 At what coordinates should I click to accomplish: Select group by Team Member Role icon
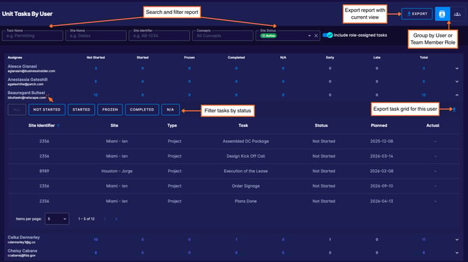coord(458,14)
